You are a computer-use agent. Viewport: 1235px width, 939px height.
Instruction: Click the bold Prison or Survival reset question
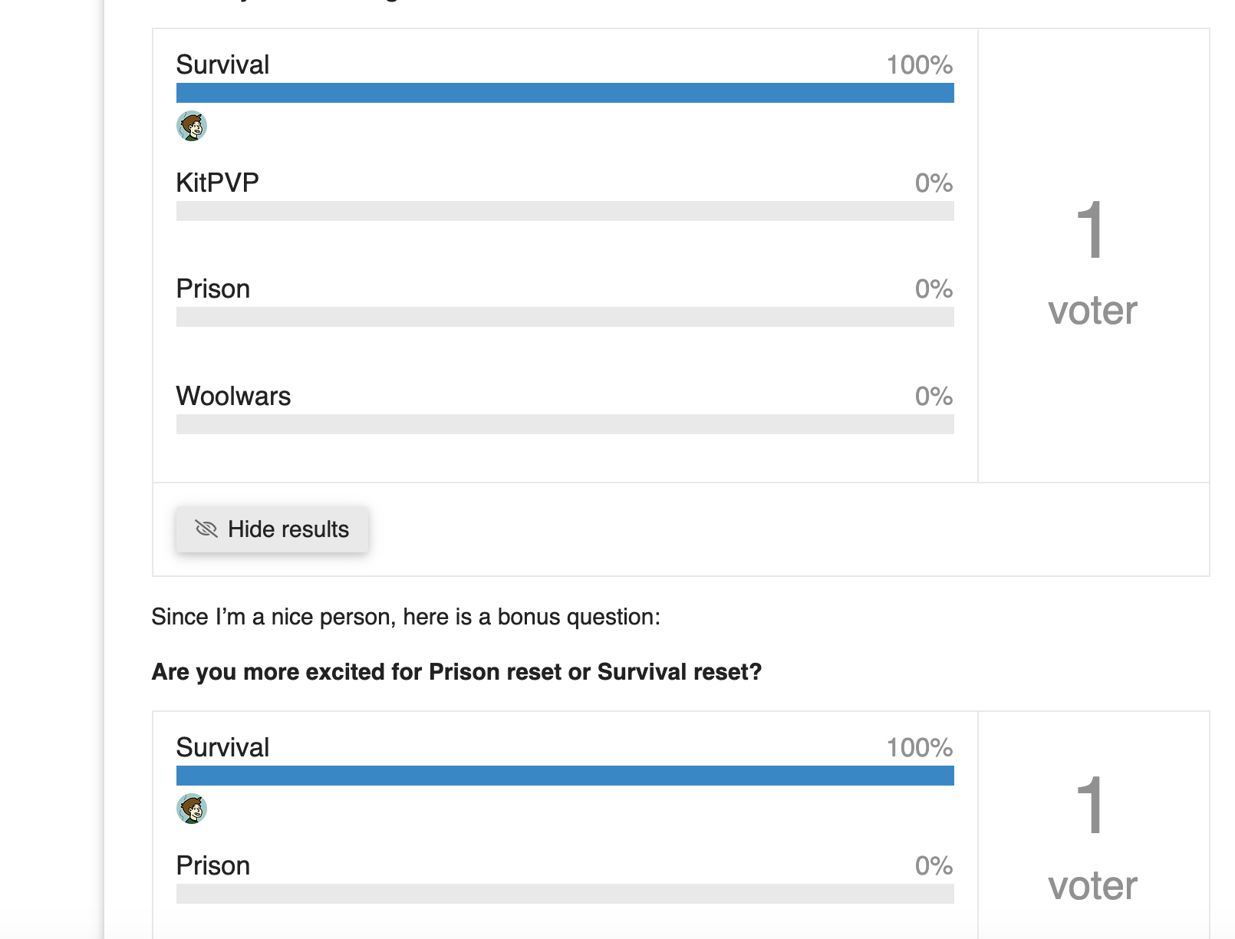[x=456, y=672]
